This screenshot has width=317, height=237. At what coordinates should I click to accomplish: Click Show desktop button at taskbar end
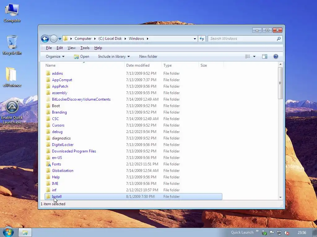[315, 232]
